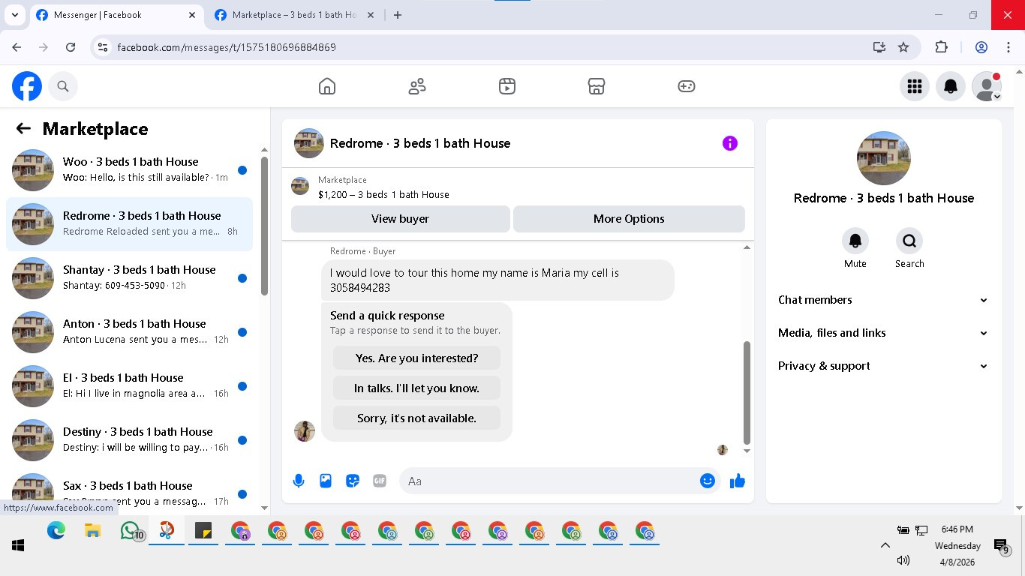Image resolution: width=1025 pixels, height=576 pixels.
Task: Select the Redrome conversation row
Action: pos(129,224)
